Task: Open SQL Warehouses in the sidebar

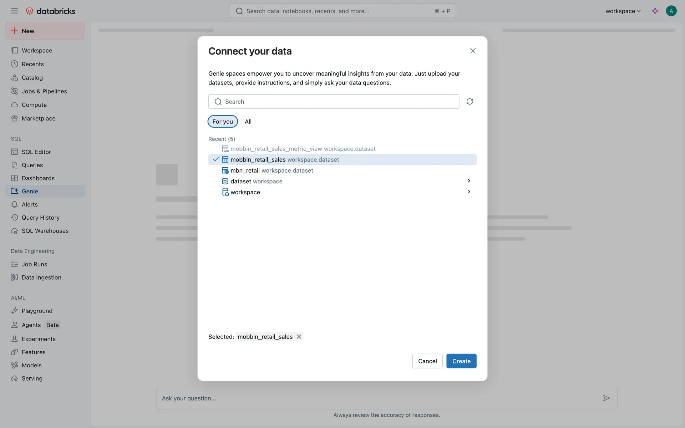Action: [x=45, y=231]
